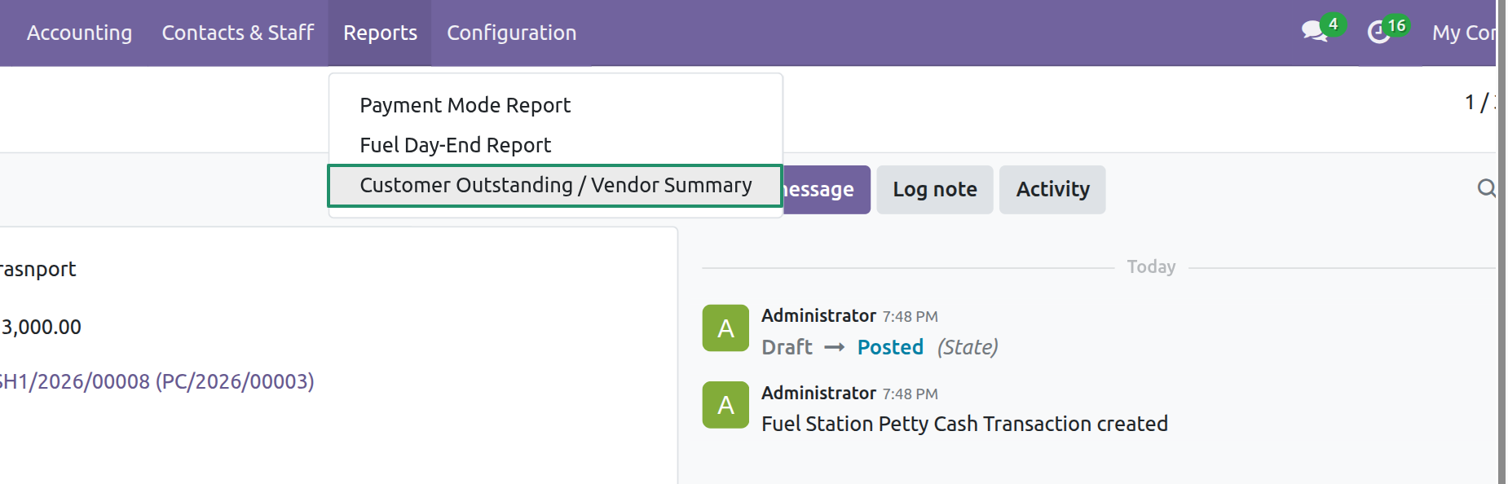Click the Send message button
Screen dimensions: 1508x484
coord(826,190)
